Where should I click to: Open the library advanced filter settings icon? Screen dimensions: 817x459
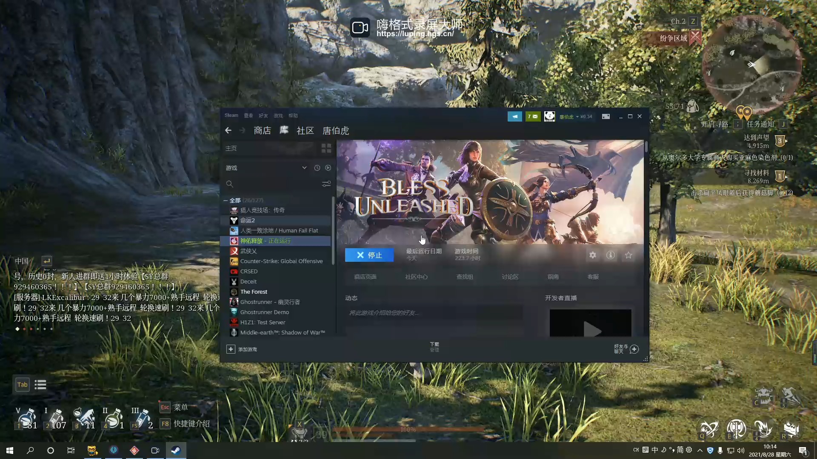click(x=326, y=184)
